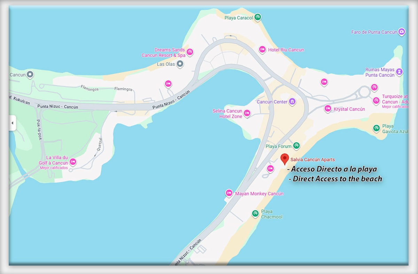
Task: Select the Las Olas location marker
Action: point(180,64)
